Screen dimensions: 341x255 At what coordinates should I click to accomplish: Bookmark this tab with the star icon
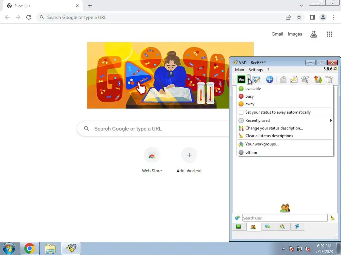click(x=299, y=17)
